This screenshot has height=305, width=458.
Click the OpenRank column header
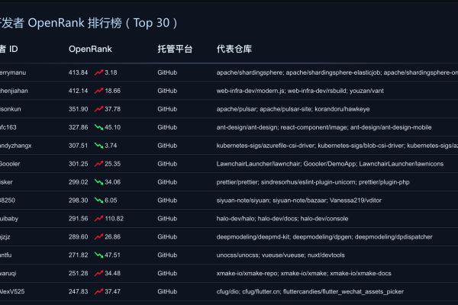90,49
